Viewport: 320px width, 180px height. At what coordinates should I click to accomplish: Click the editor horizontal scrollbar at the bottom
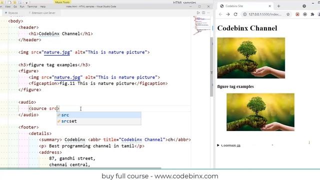80,168
